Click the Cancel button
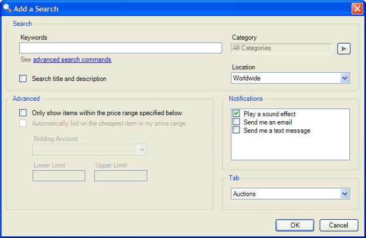The image size is (366, 238). pos(339,225)
